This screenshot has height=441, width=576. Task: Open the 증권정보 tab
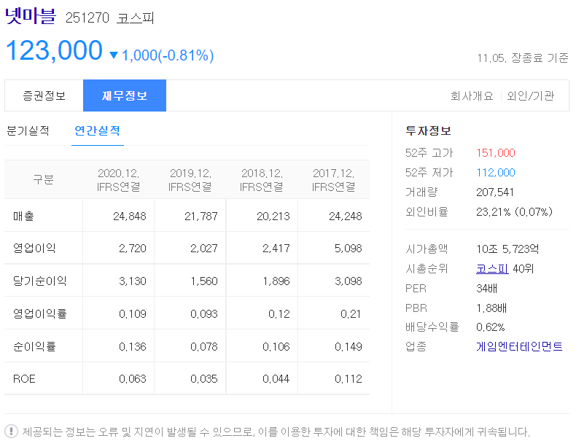[x=44, y=95]
